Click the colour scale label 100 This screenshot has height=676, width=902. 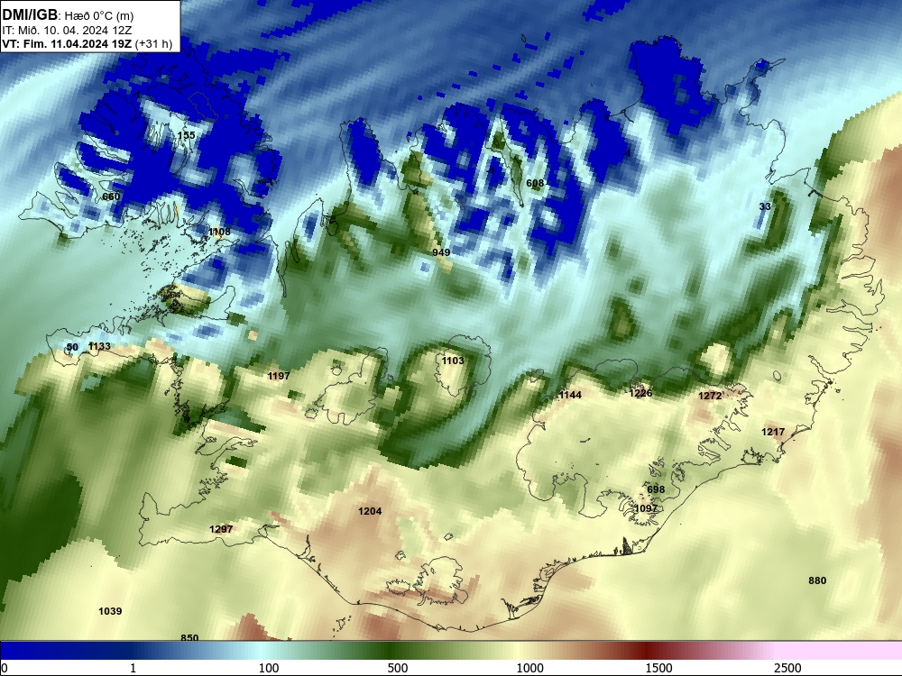(x=269, y=668)
